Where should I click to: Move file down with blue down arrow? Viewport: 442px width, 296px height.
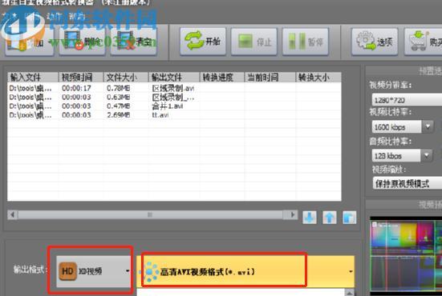coord(310,218)
